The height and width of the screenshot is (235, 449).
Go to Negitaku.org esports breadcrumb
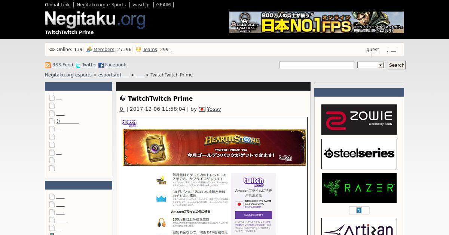tap(68, 75)
